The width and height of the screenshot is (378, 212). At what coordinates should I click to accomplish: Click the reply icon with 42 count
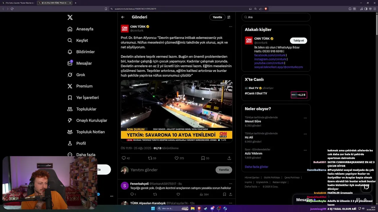coord(124,158)
